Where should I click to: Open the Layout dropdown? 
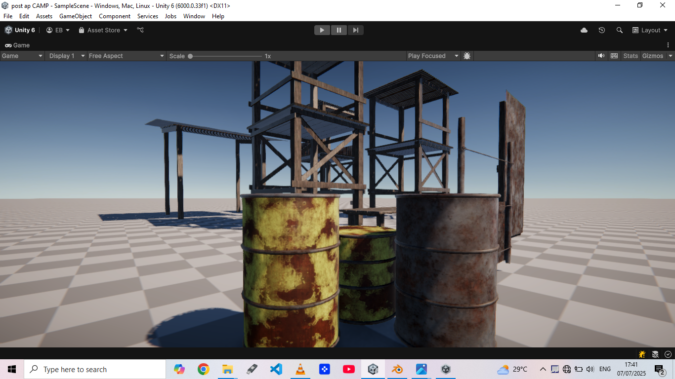click(650, 30)
